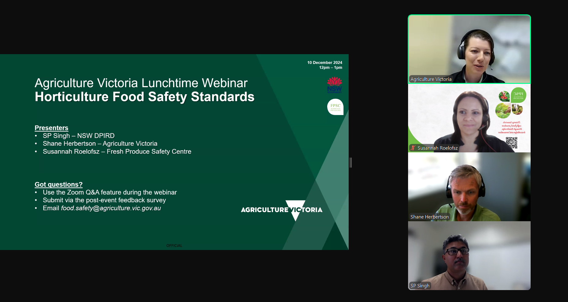Click the 'OFFICIAL' footer label
Screen dimensions: 568x302
click(174, 246)
